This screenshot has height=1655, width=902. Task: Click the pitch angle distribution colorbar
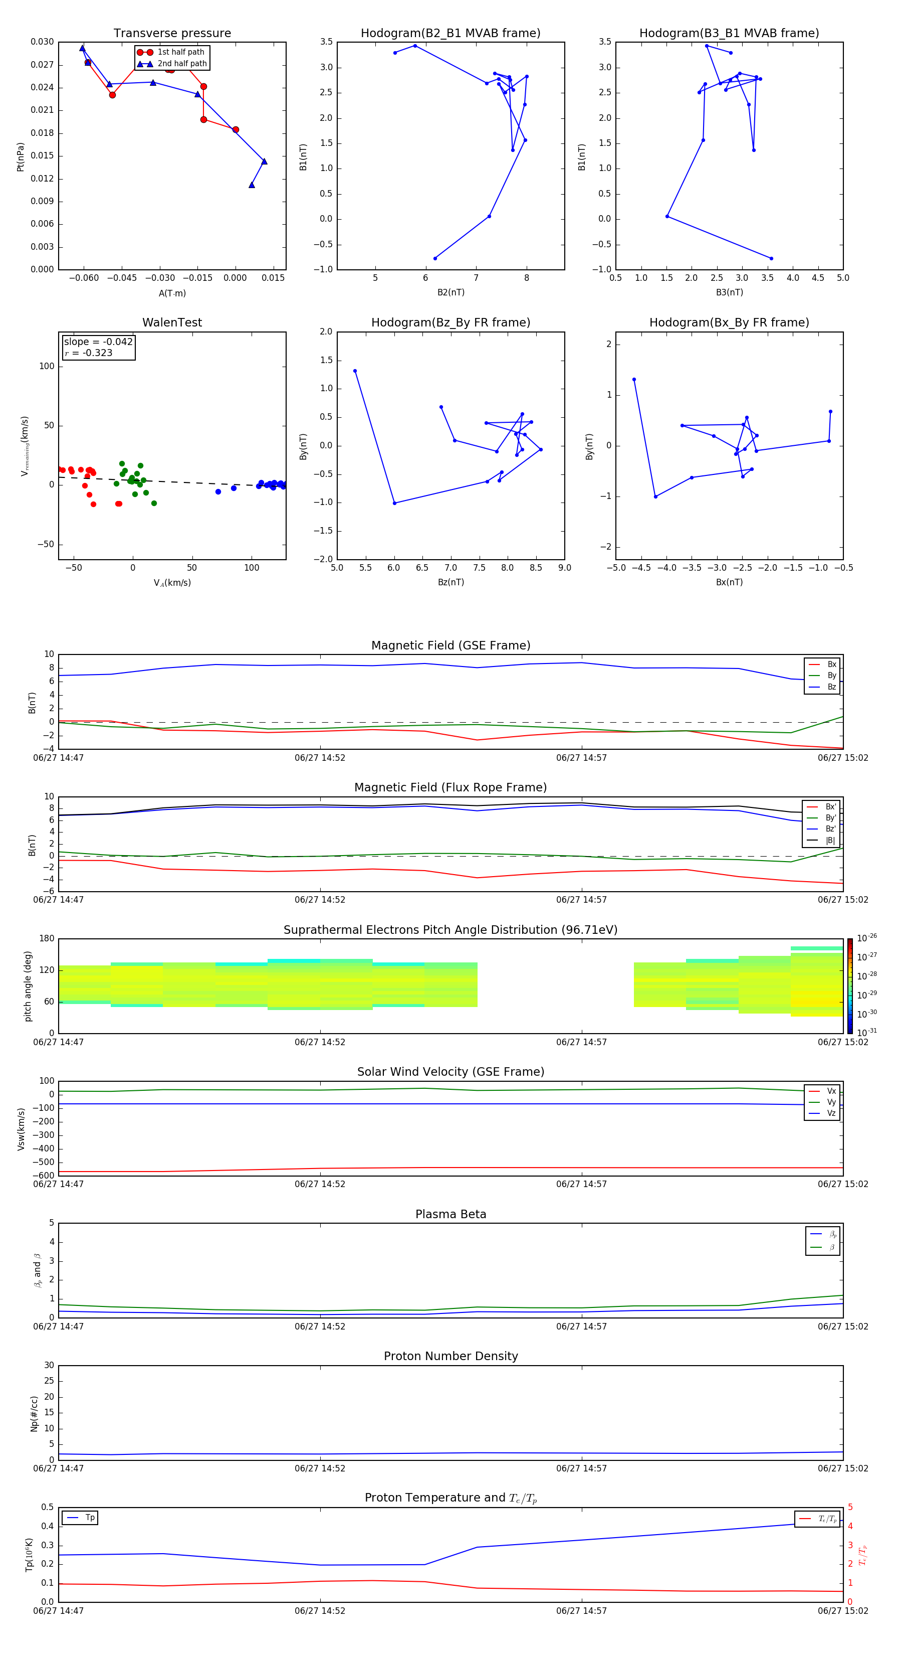tap(850, 986)
